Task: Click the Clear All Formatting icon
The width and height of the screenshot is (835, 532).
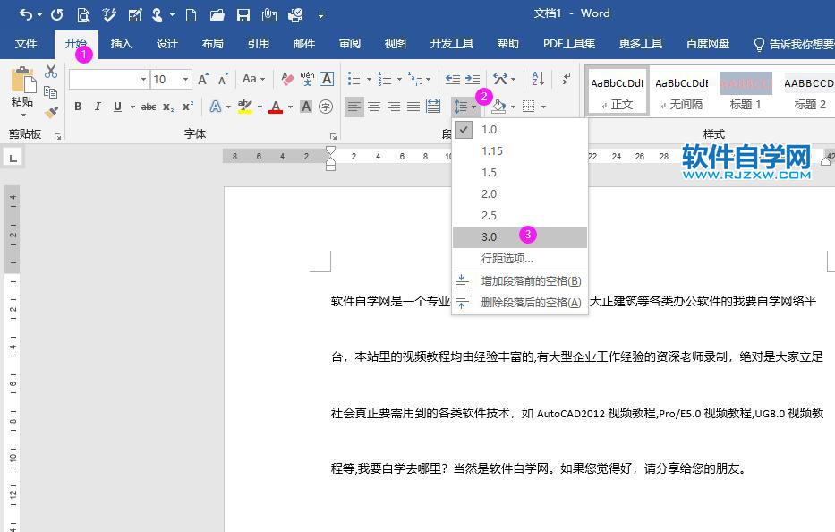Action: click(x=285, y=78)
